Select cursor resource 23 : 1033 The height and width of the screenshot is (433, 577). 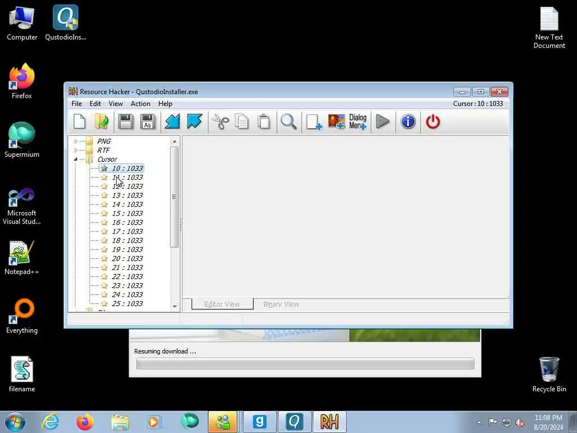pyautogui.click(x=127, y=286)
